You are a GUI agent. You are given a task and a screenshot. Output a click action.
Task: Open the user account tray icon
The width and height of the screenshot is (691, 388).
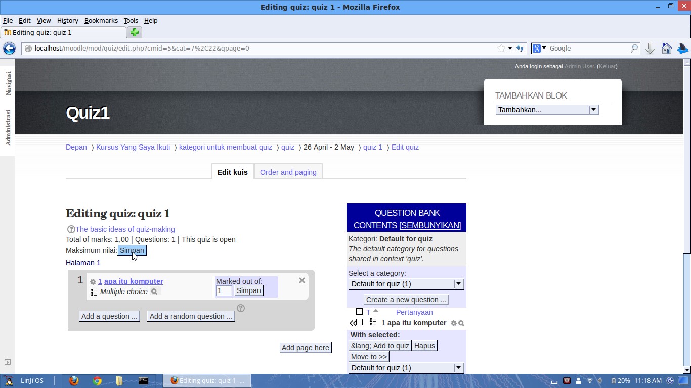click(x=578, y=381)
